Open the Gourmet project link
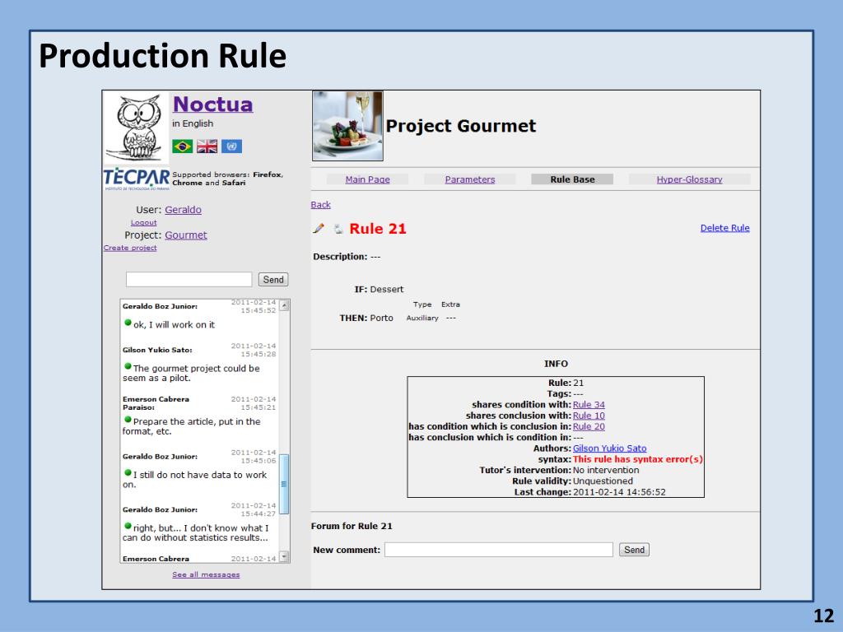The image size is (843, 632). click(186, 235)
